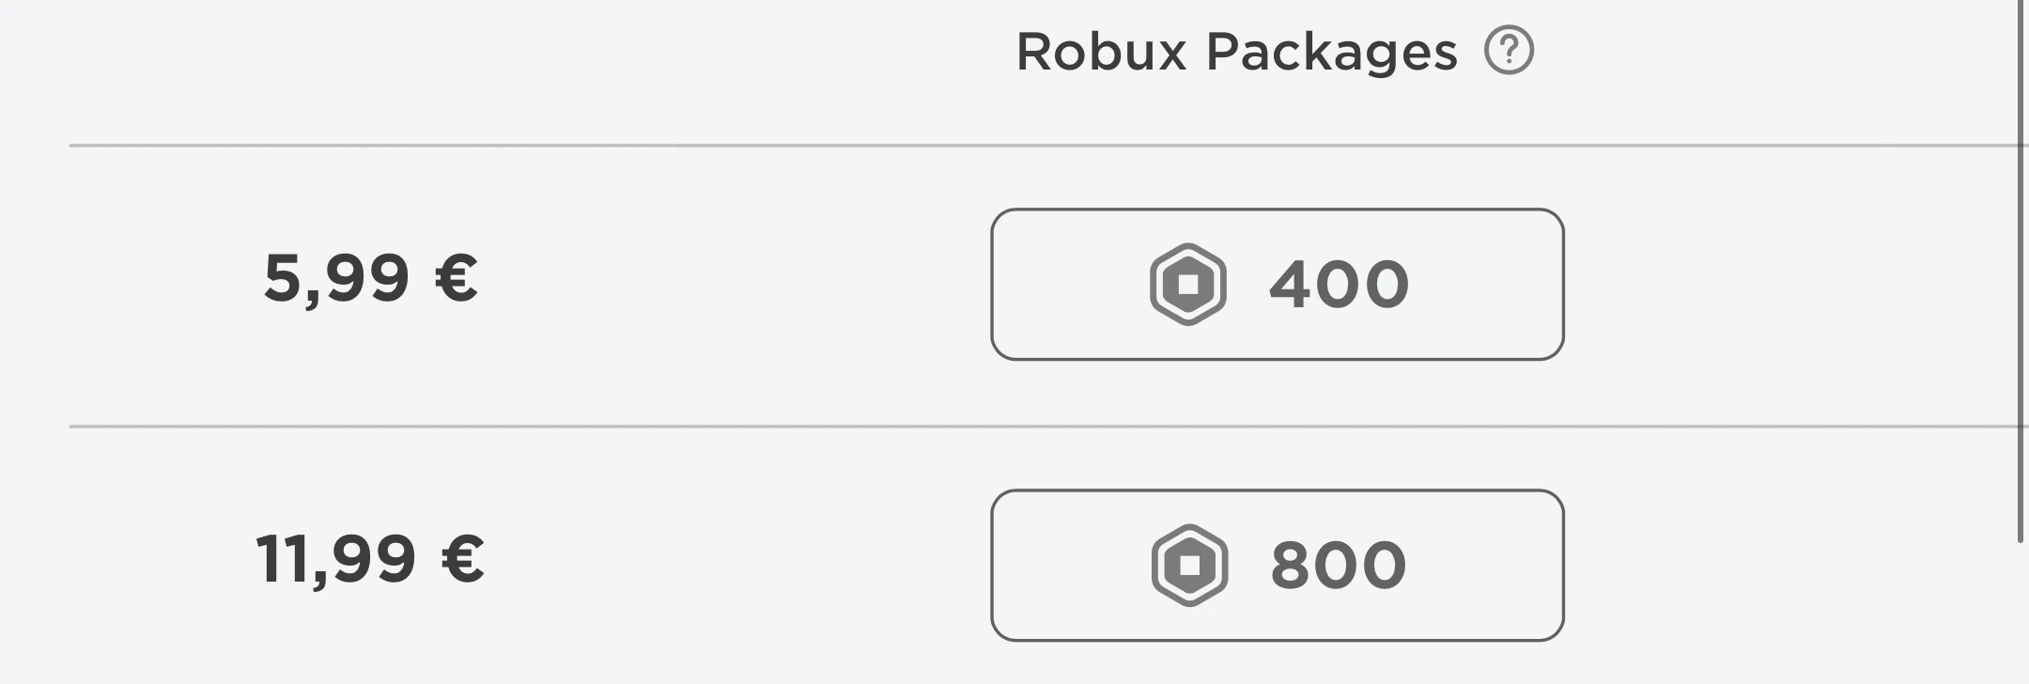Image resolution: width=2029 pixels, height=684 pixels.
Task: Click the euro symbol after 5,99
Action: (457, 278)
